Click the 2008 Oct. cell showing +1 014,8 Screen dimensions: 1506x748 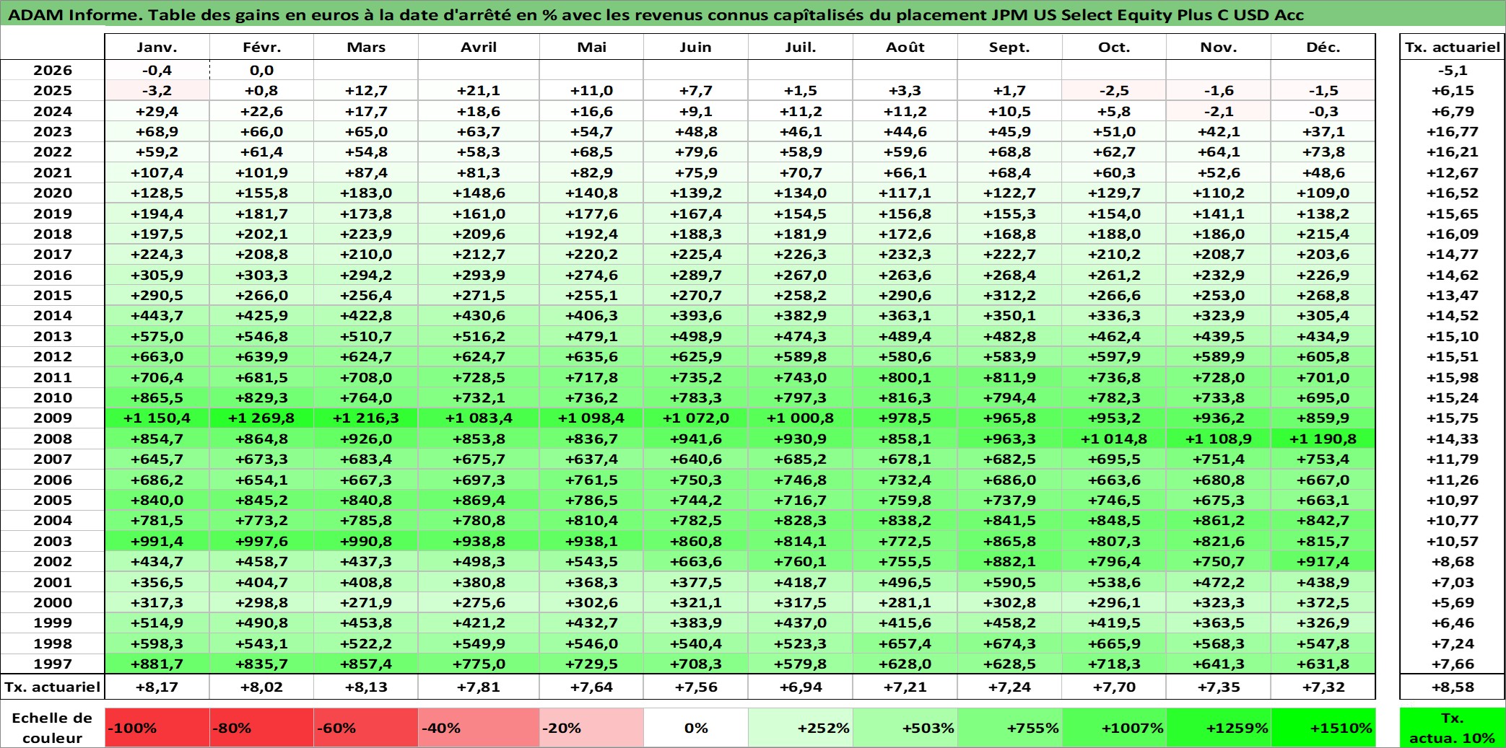click(1115, 439)
